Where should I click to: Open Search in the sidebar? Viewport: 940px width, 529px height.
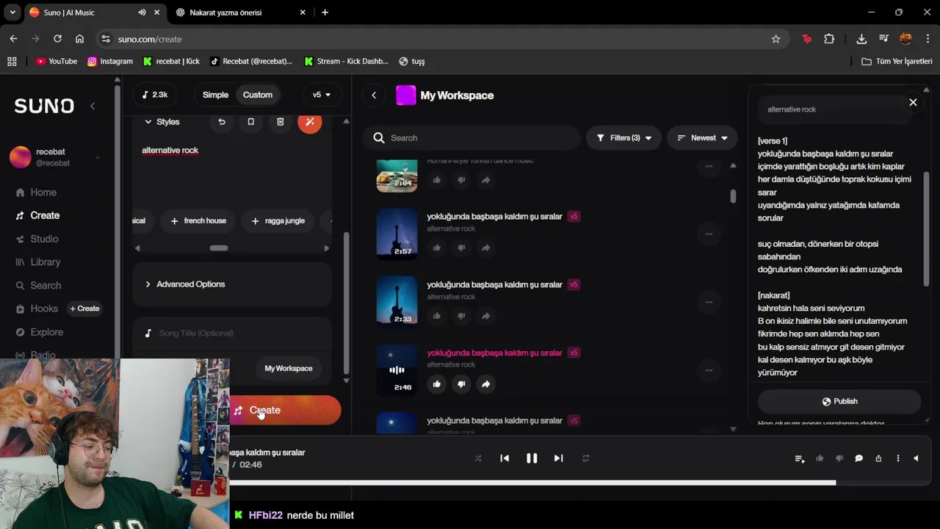(46, 286)
